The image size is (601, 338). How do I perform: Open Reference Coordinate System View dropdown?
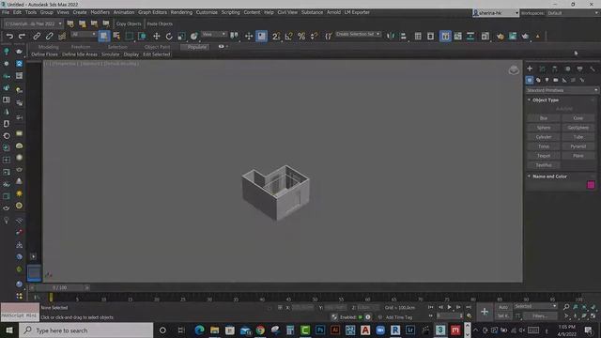coord(213,35)
